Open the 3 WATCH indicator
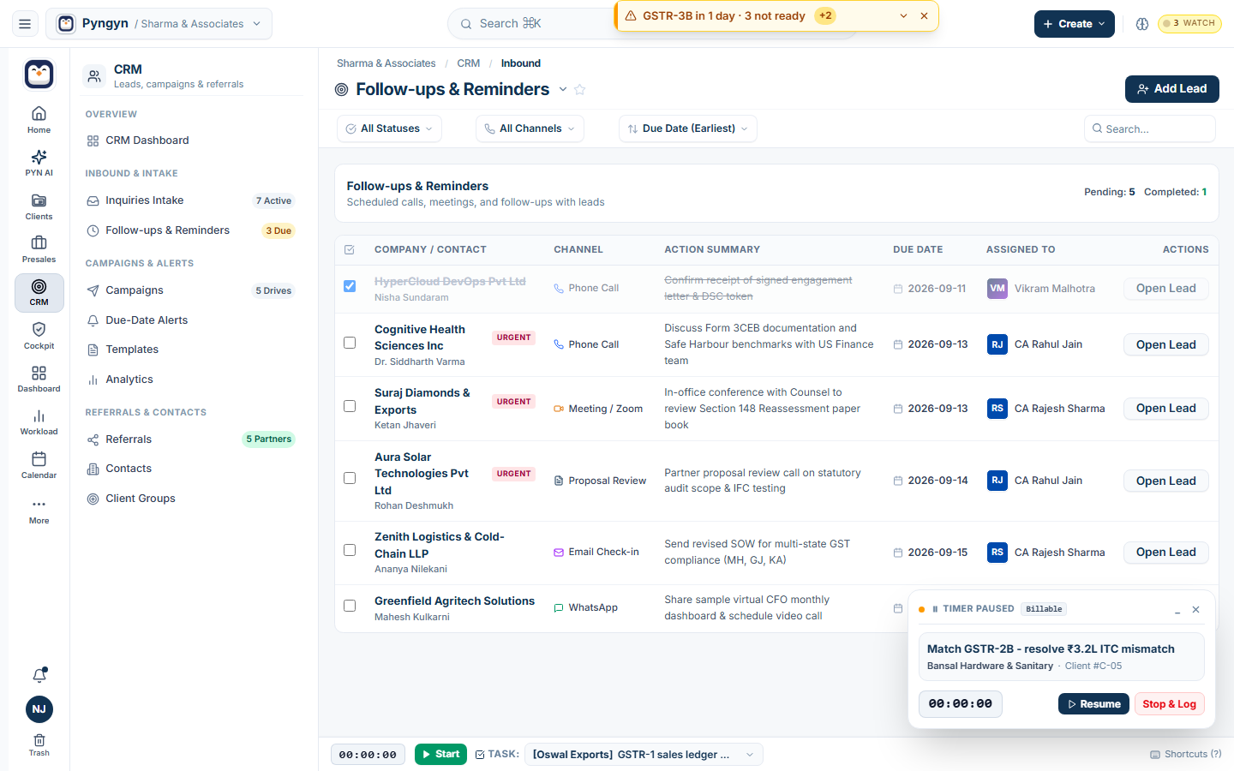1234x771 pixels. click(1189, 24)
